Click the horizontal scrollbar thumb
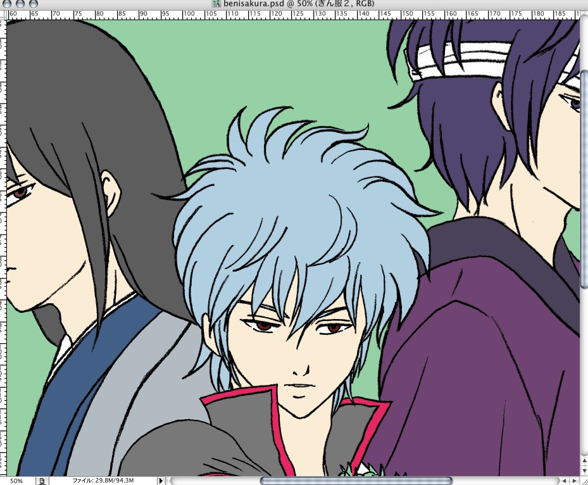Viewport: 588px width, 485px height. 356,481
